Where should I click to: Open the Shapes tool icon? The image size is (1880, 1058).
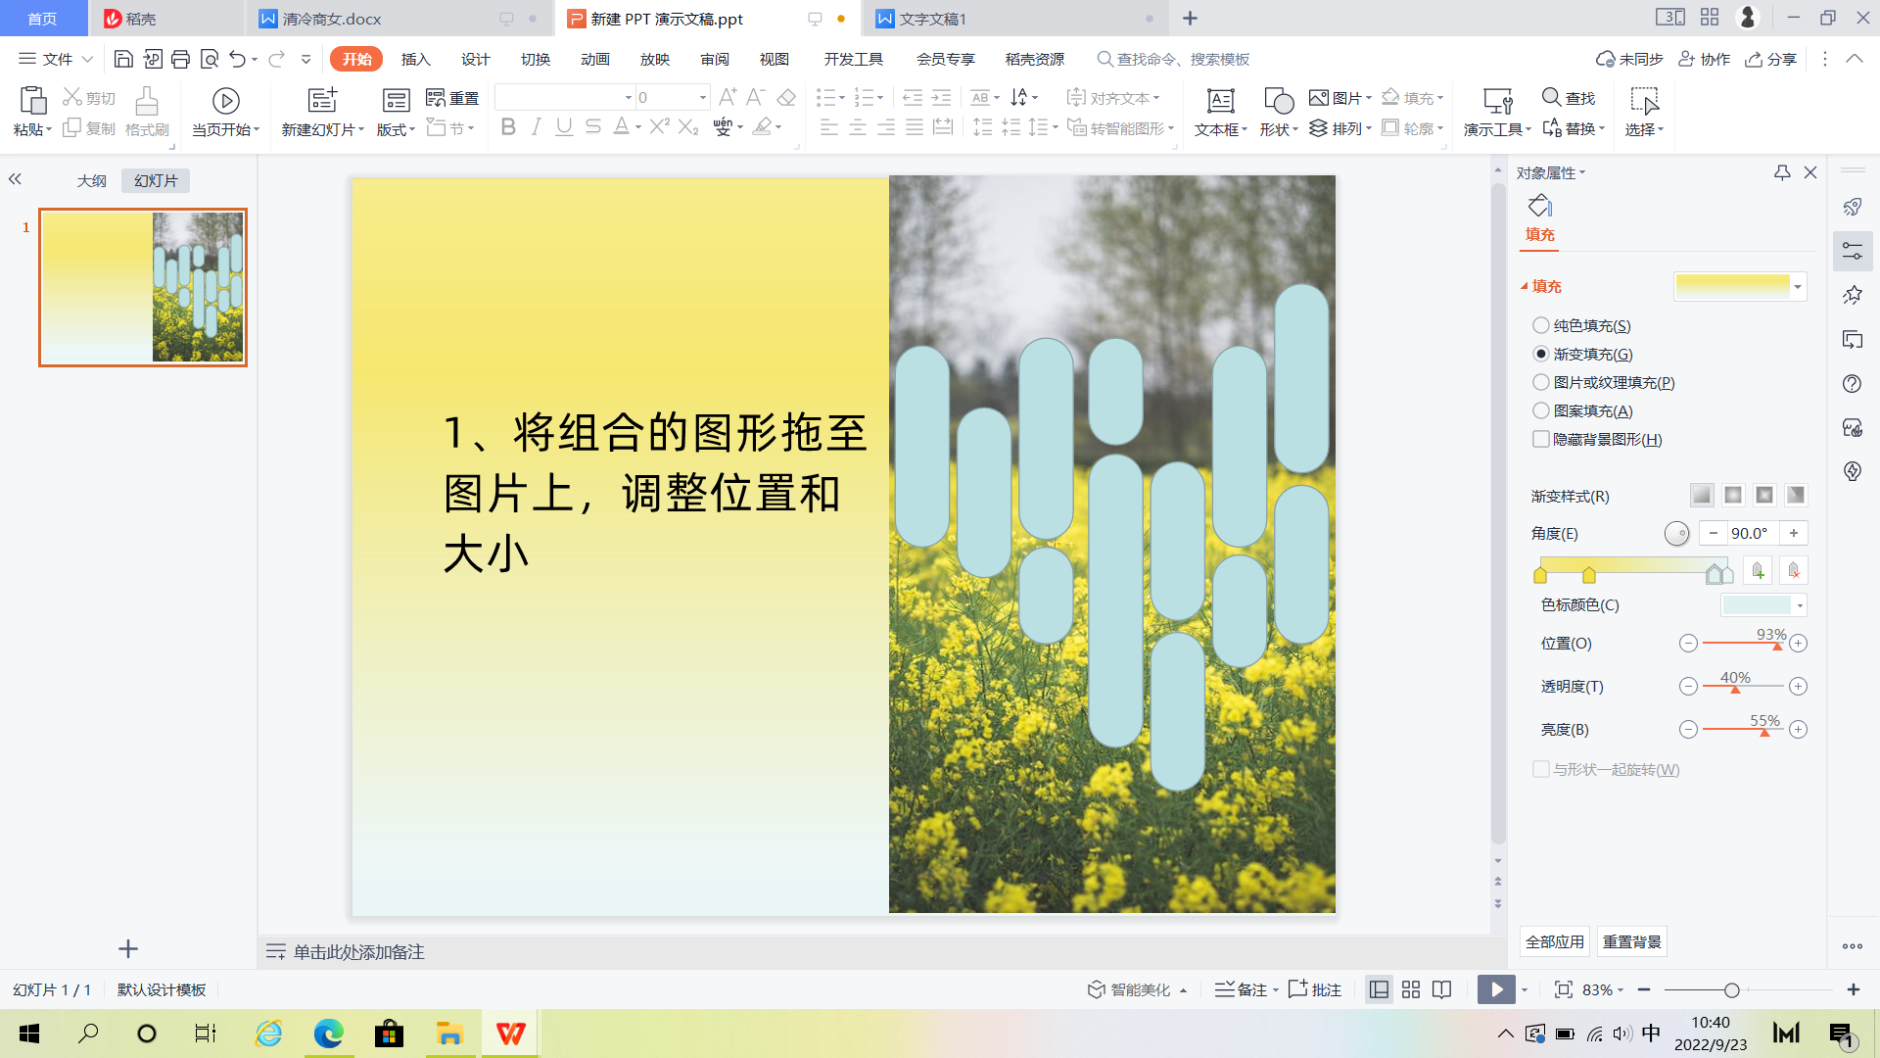(x=1278, y=101)
